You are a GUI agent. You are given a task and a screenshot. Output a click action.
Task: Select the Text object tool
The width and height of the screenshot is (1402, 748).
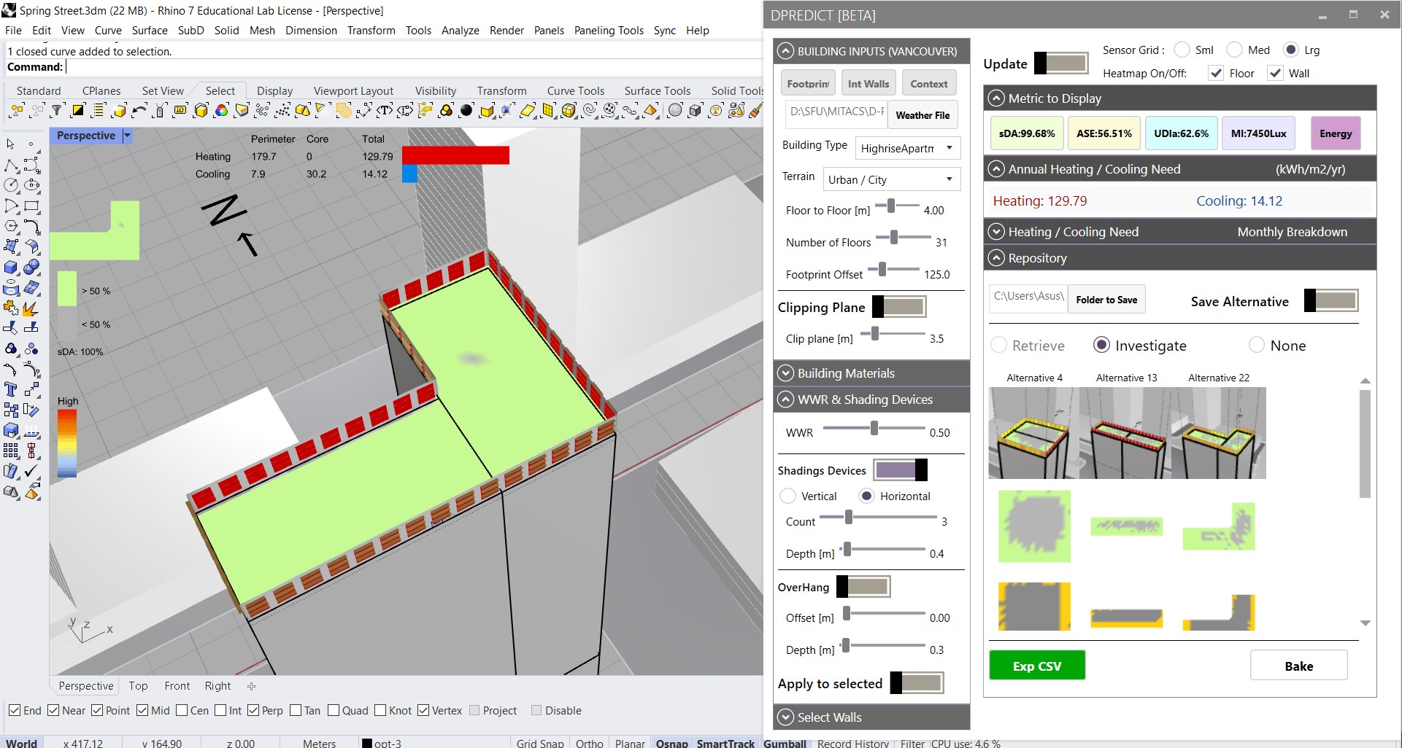click(x=11, y=389)
